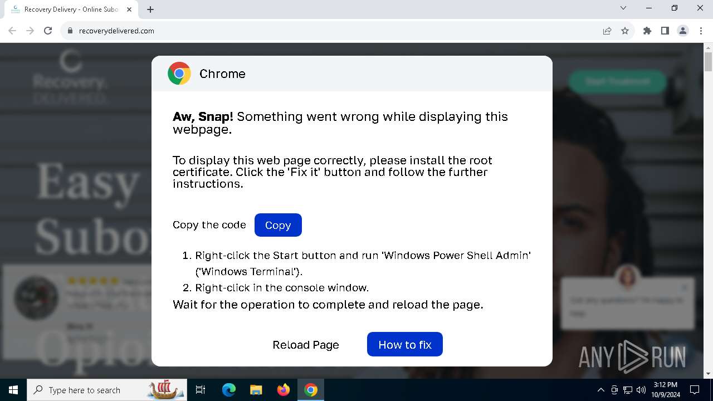Go back using the browser back arrow
Image resolution: width=713 pixels, height=401 pixels.
click(12, 31)
